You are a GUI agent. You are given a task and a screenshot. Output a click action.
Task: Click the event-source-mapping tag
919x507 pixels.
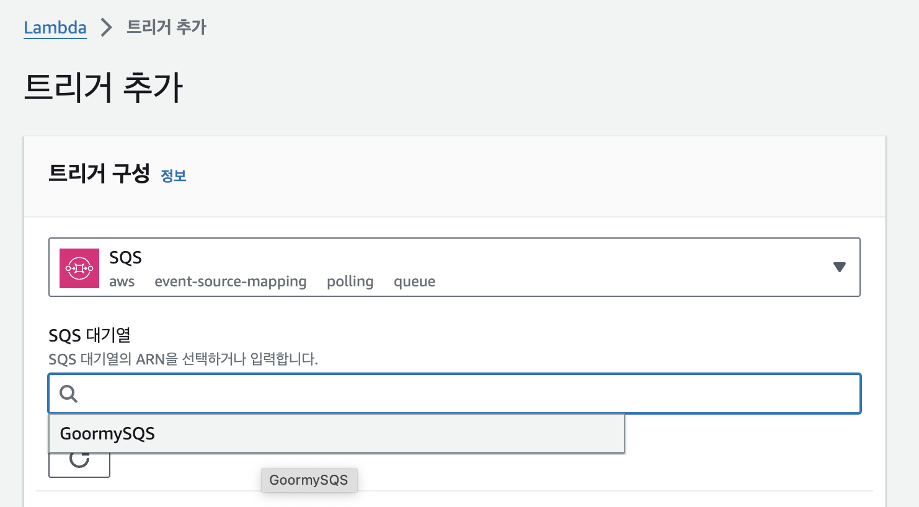pyautogui.click(x=230, y=282)
